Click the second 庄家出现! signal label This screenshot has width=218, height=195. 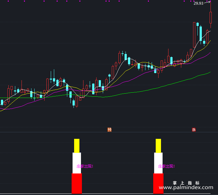coord(166,166)
